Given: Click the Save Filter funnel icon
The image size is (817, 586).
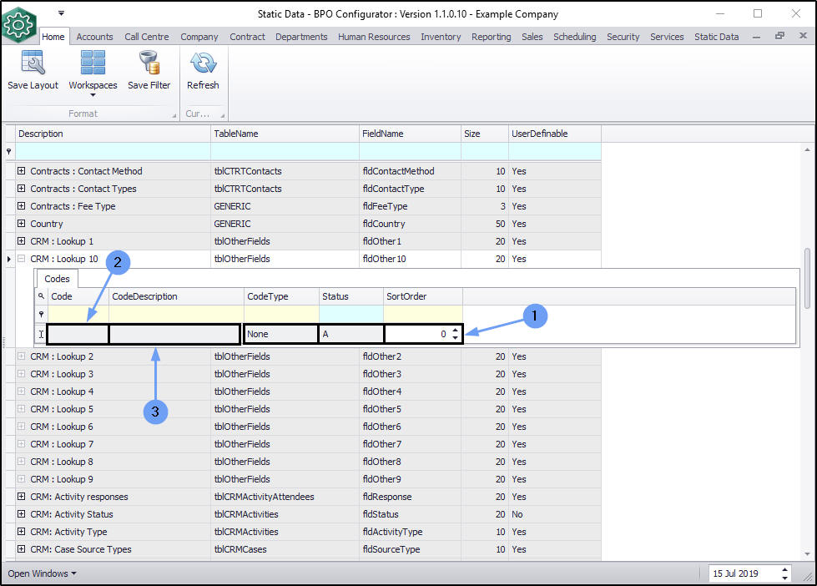Looking at the screenshot, I should pyautogui.click(x=149, y=63).
